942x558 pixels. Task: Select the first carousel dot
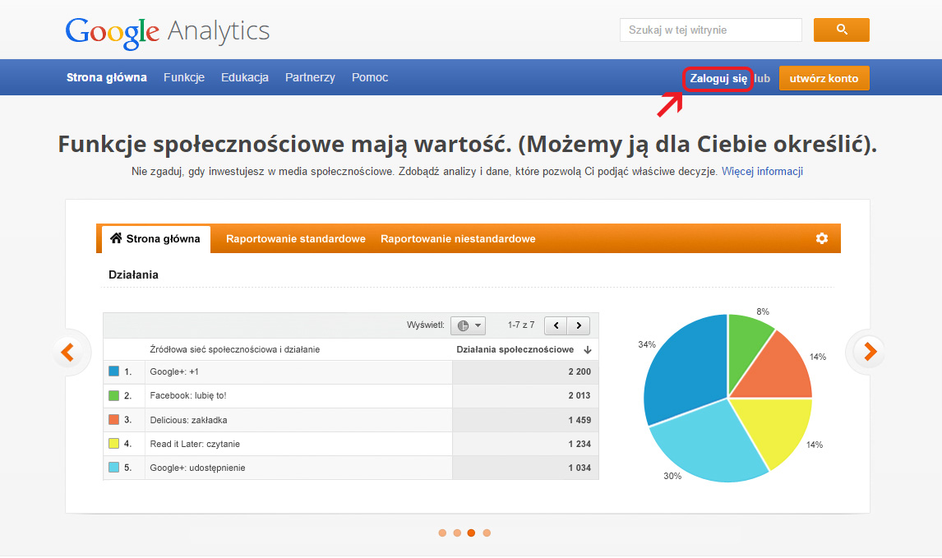click(x=442, y=533)
